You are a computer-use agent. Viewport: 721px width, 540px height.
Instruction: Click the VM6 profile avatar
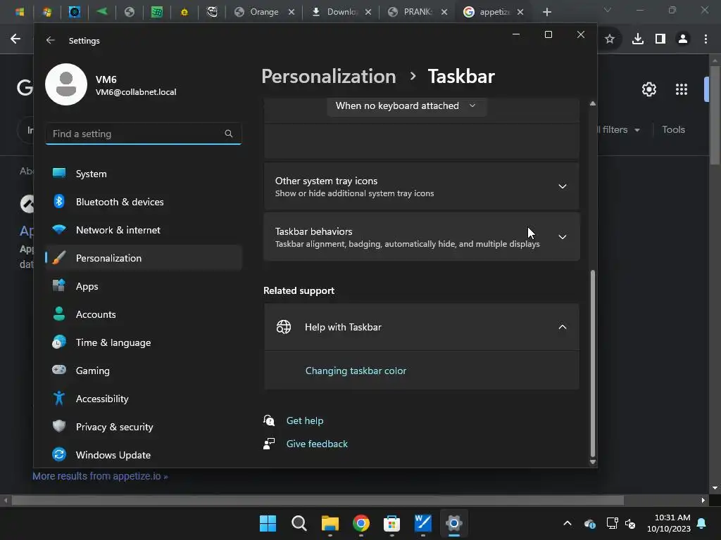coord(66,84)
